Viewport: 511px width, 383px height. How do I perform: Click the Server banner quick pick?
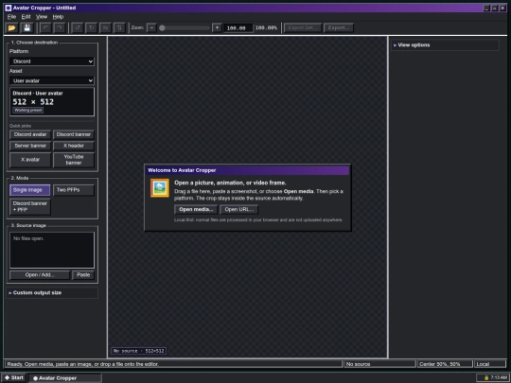[30, 146]
